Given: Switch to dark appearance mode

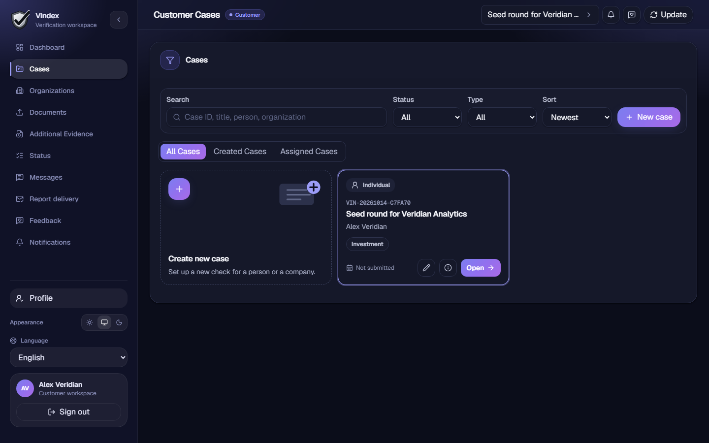Looking at the screenshot, I should 119,322.
